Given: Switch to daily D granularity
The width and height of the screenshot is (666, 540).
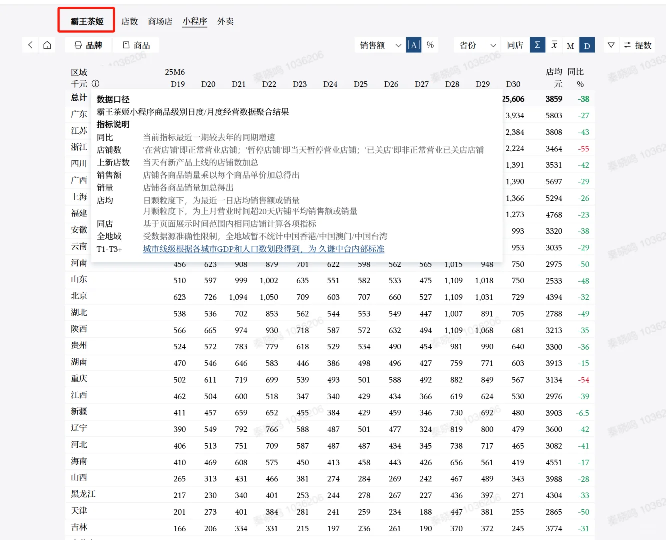Looking at the screenshot, I should point(587,45).
